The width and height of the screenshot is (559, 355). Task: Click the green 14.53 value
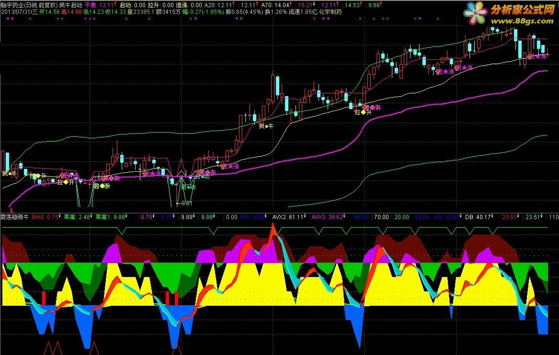coord(353,5)
